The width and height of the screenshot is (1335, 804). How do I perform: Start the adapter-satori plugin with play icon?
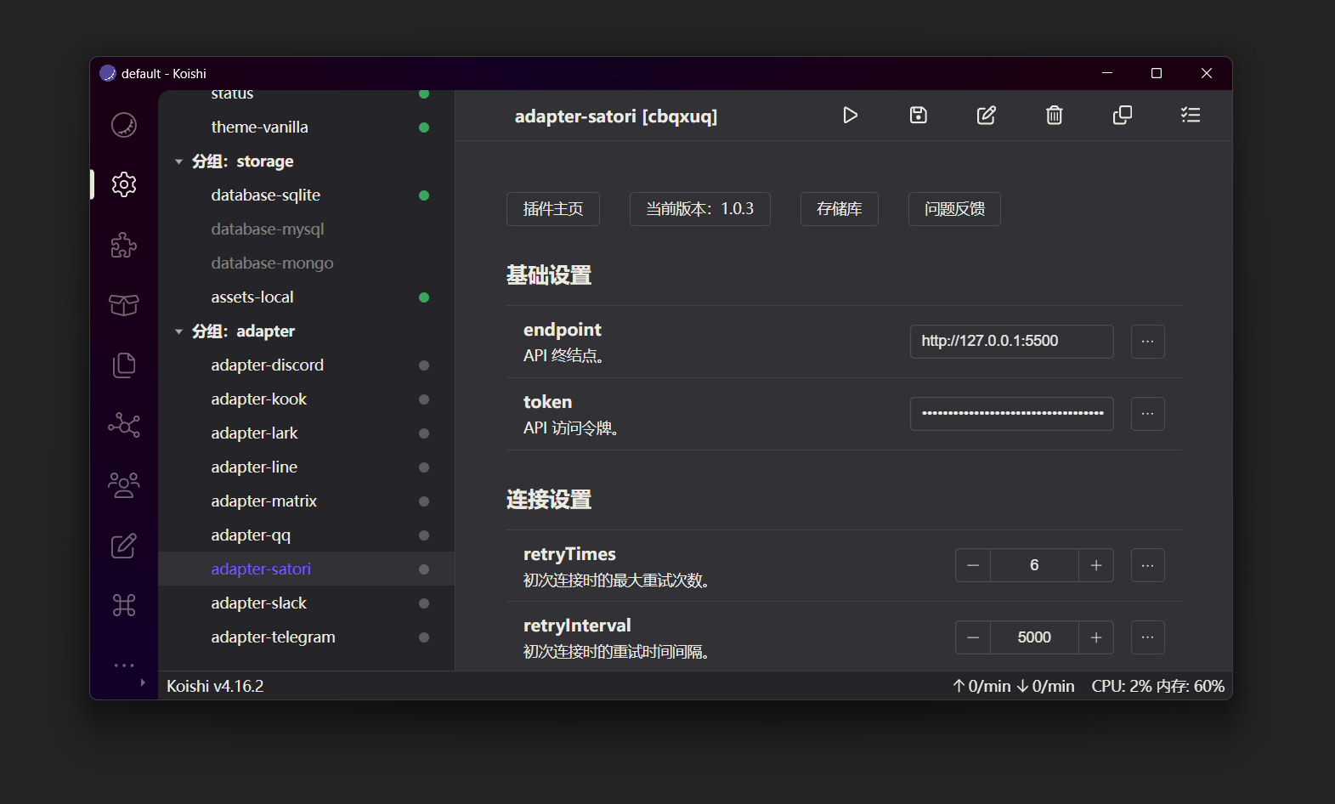(x=850, y=115)
